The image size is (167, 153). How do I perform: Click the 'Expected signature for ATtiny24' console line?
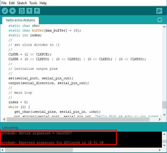[x=52, y=143]
